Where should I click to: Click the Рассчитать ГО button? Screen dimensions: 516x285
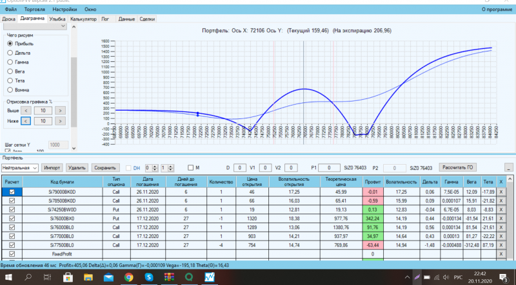(x=457, y=167)
